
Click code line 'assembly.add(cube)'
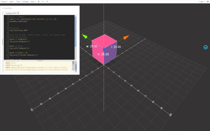[x=18, y=21]
